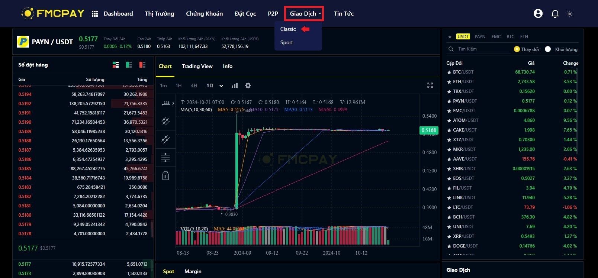Click sell order price 0.5194
This screenshot has width=598, height=278.
click(25, 94)
